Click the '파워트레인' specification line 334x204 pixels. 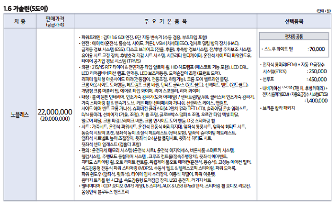tap(144, 37)
